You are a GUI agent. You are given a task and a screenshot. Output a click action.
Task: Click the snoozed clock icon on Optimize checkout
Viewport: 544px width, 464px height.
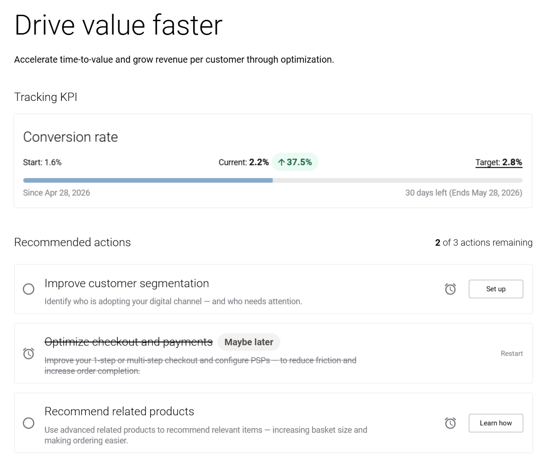point(29,353)
